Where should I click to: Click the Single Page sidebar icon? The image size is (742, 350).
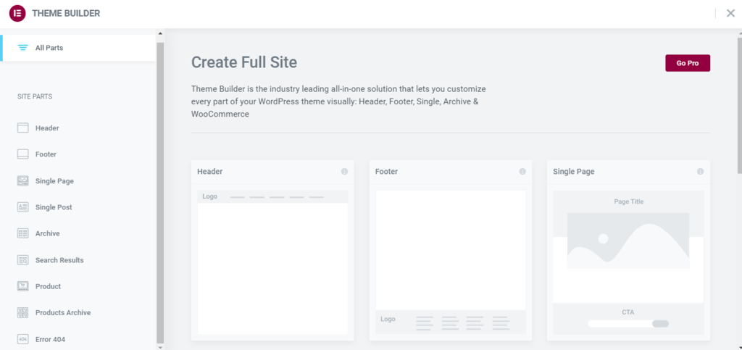tap(22, 181)
